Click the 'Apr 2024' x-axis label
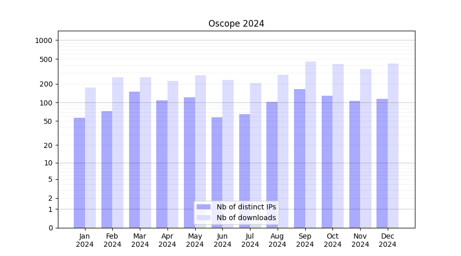 [167, 240]
